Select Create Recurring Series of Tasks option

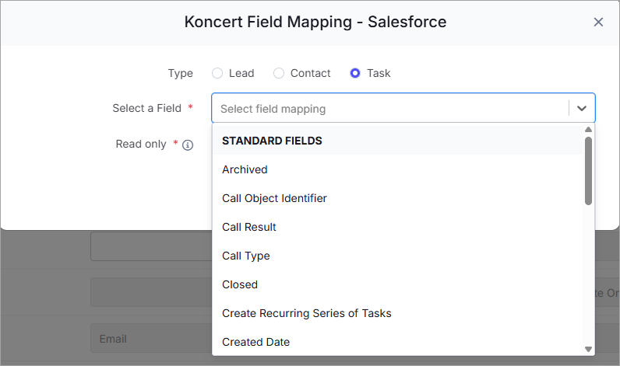(398, 313)
